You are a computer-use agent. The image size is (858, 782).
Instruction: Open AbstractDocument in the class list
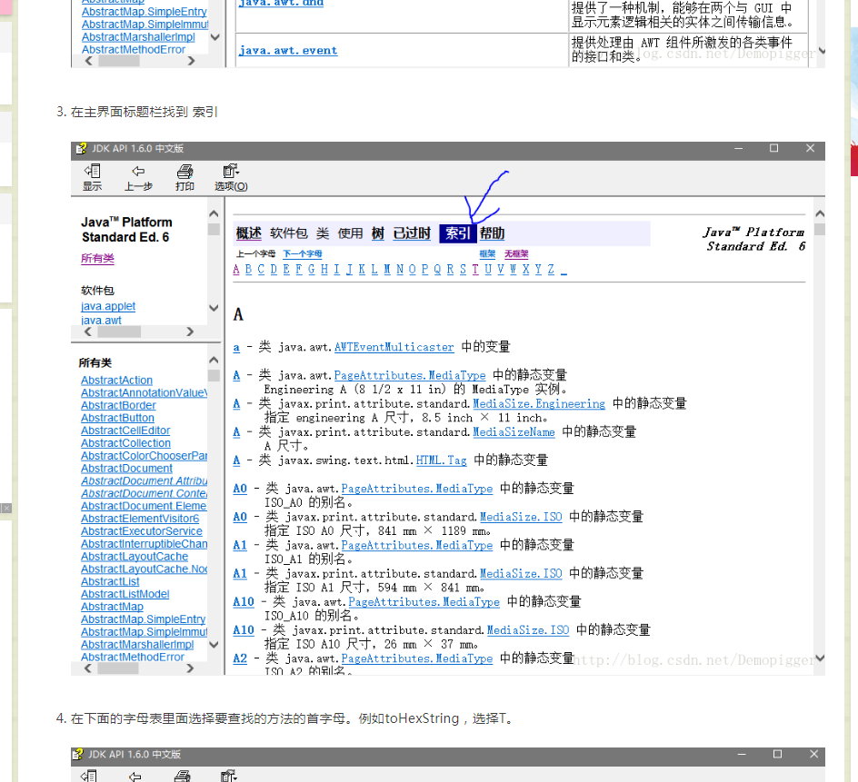click(126, 468)
